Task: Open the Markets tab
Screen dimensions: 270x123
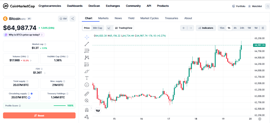Action: pos(103,18)
